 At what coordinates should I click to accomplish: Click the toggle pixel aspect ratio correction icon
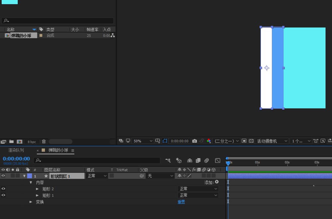point(316,141)
